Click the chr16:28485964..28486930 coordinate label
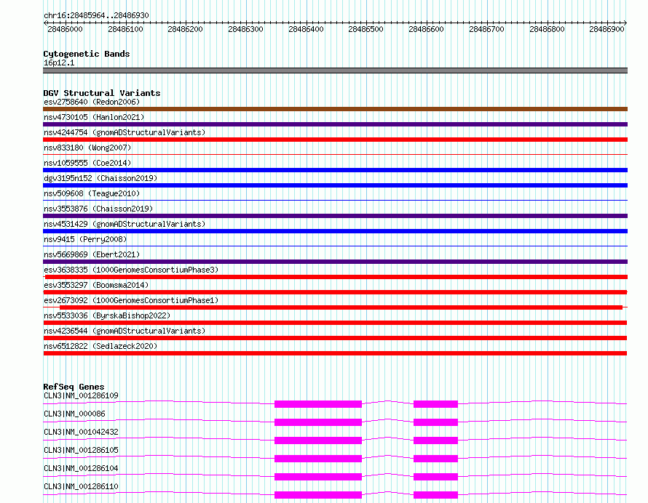648x503 pixels. point(96,15)
